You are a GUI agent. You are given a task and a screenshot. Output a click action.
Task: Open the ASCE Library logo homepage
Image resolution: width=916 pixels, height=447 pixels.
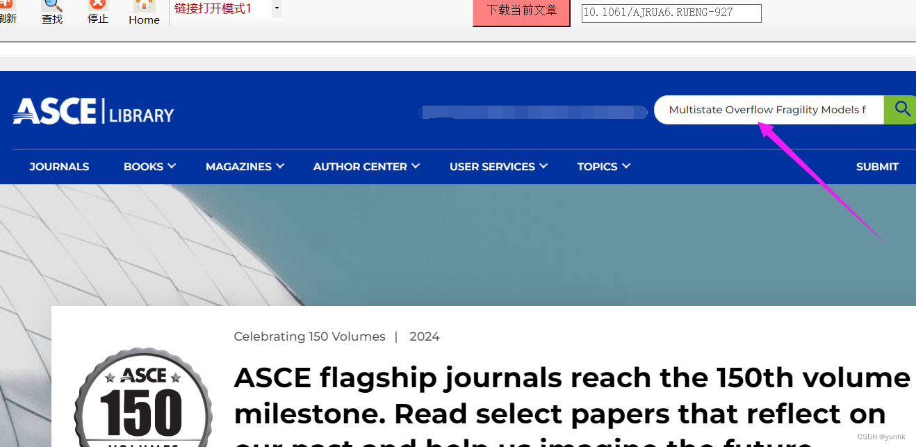tap(93, 111)
